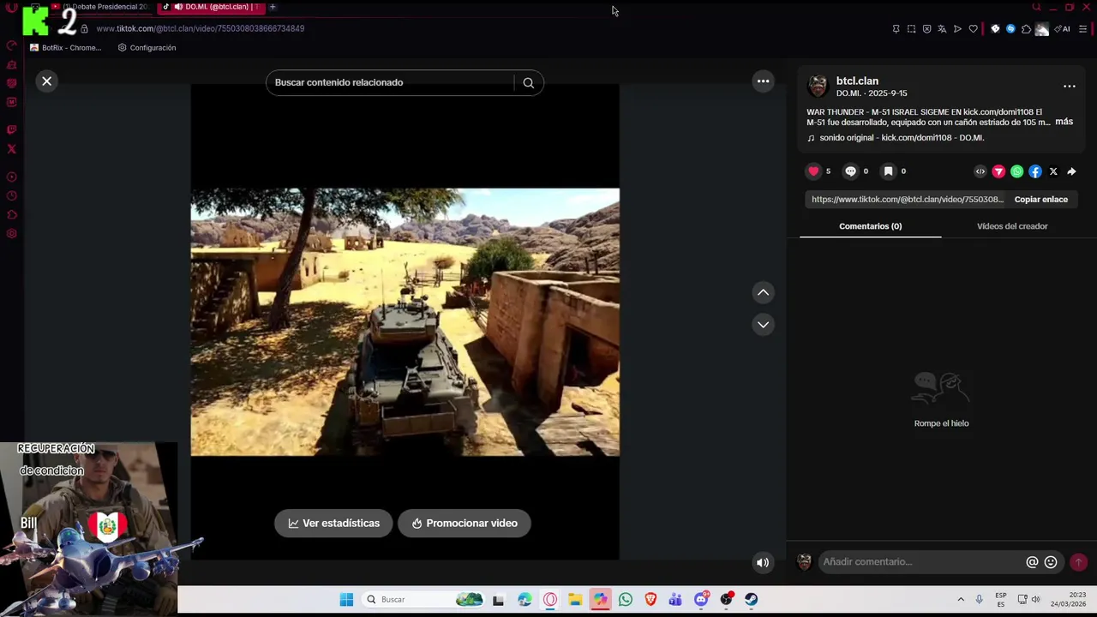Open X in the Opera sidebar
This screenshot has width=1097, height=617.
11,149
